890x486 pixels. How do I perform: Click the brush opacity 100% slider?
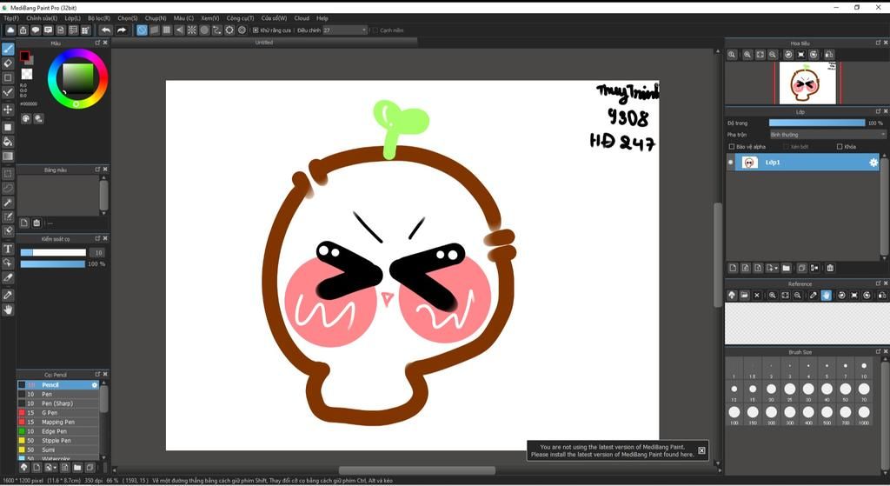coord(53,264)
